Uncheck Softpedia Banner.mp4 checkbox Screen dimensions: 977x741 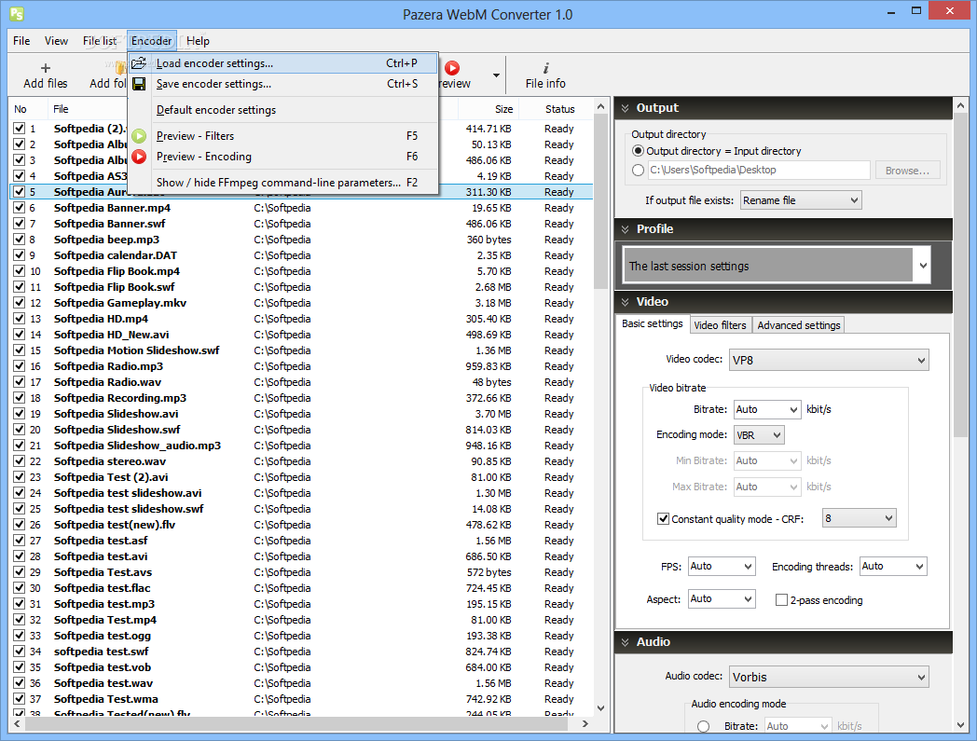(20, 208)
